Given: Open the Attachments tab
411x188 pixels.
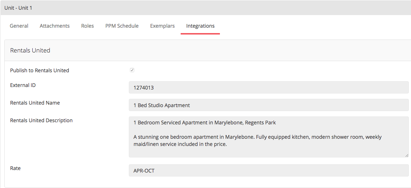Looking at the screenshot, I should (54, 26).
